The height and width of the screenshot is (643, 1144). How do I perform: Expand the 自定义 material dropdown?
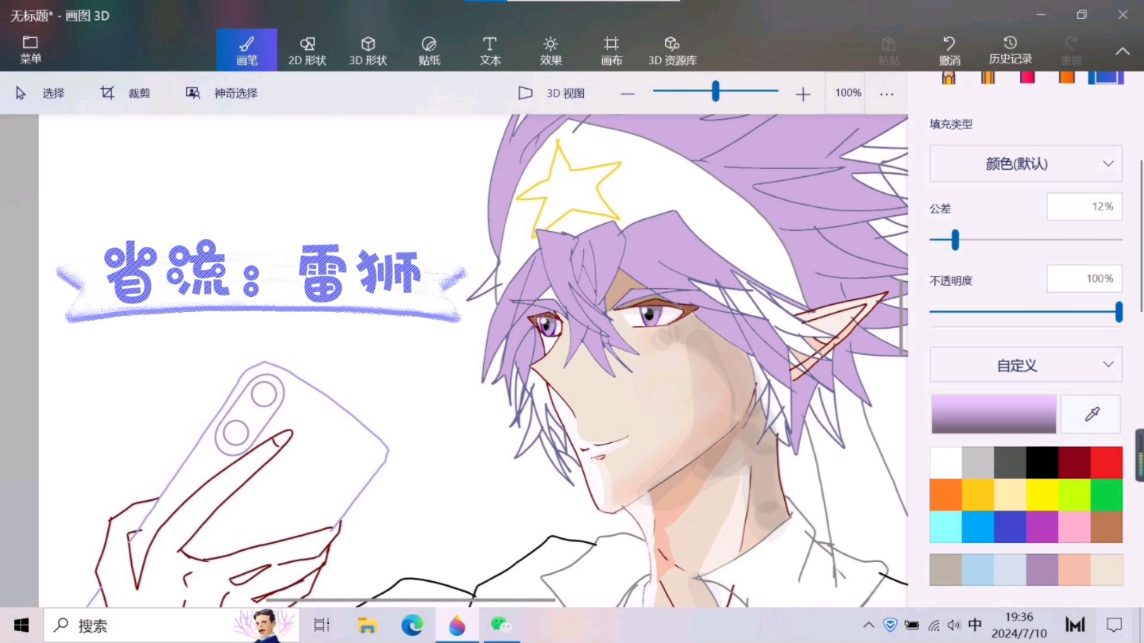coord(1026,365)
